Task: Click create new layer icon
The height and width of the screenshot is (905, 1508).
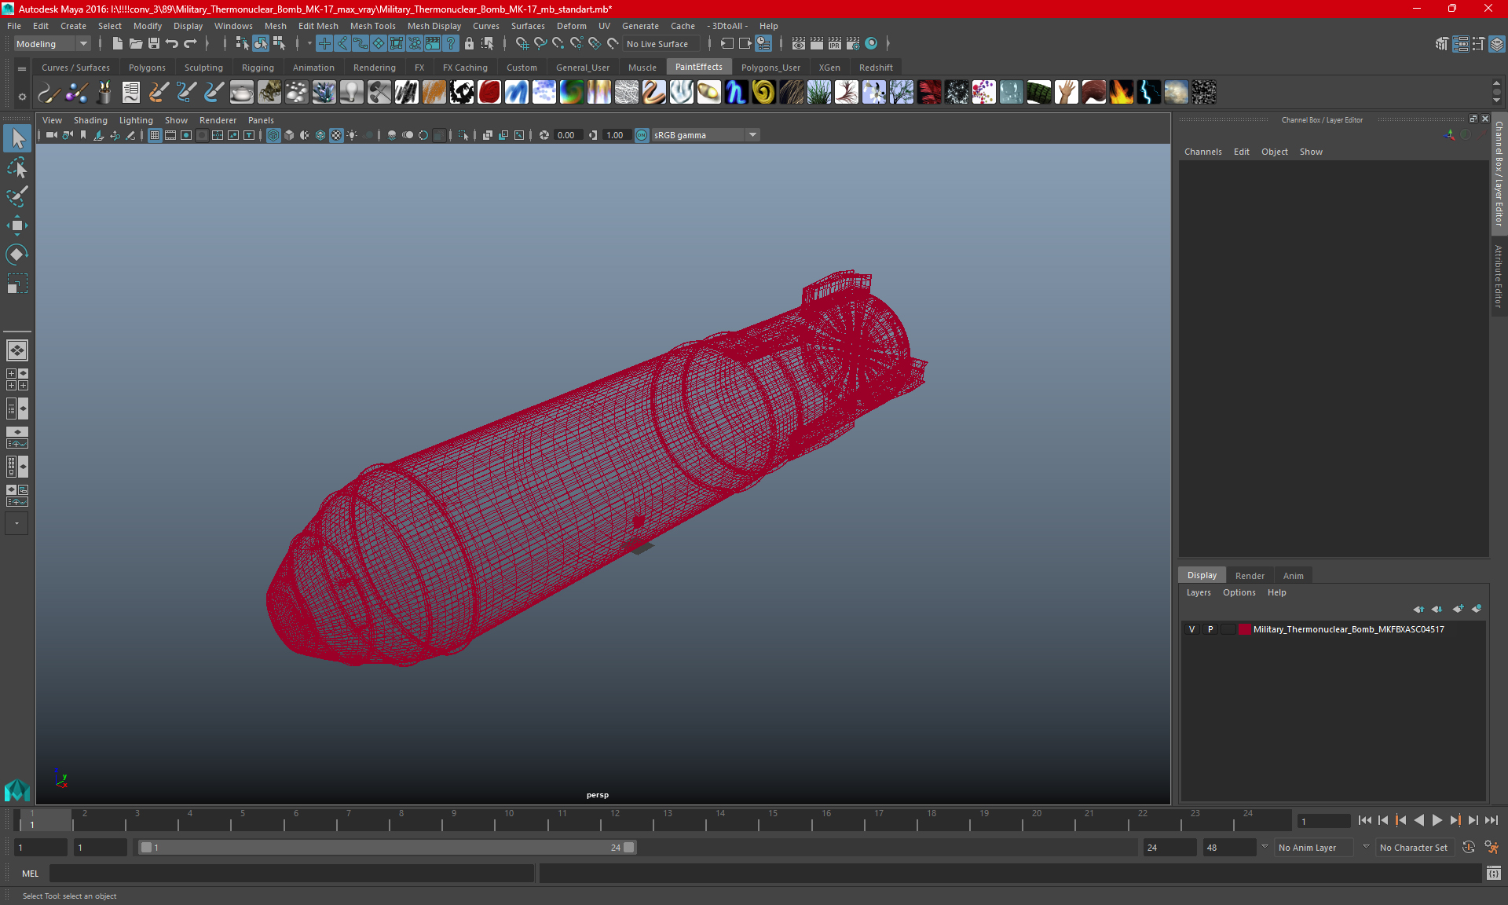Action: 1458,609
